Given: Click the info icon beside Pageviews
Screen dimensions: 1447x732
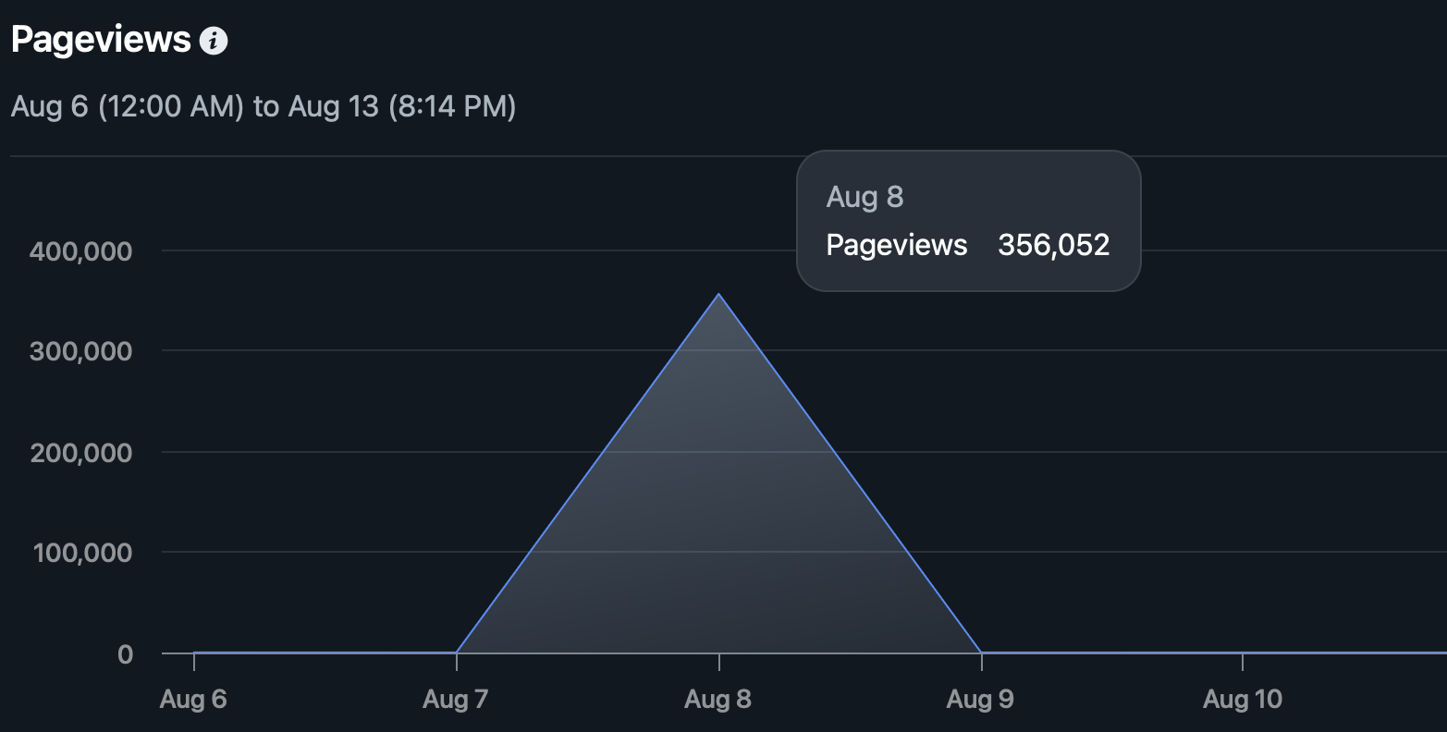Looking at the screenshot, I should pos(214,41).
